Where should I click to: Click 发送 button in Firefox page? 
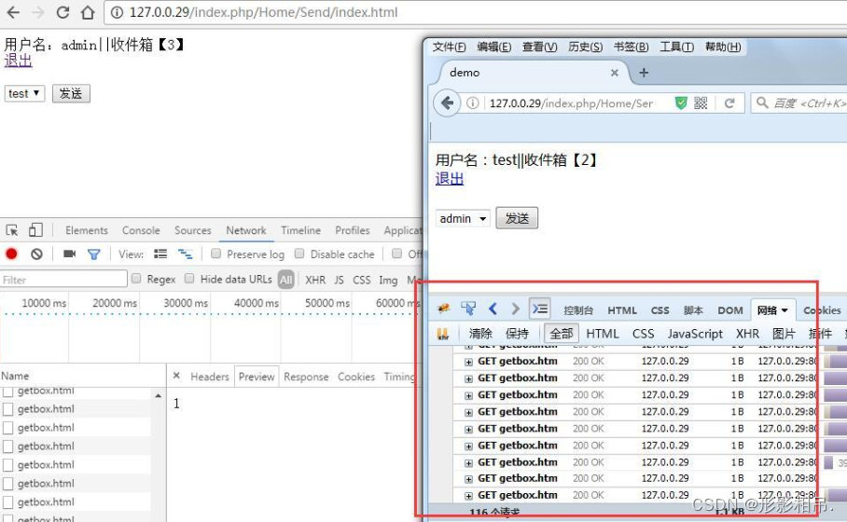click(517, 218)
